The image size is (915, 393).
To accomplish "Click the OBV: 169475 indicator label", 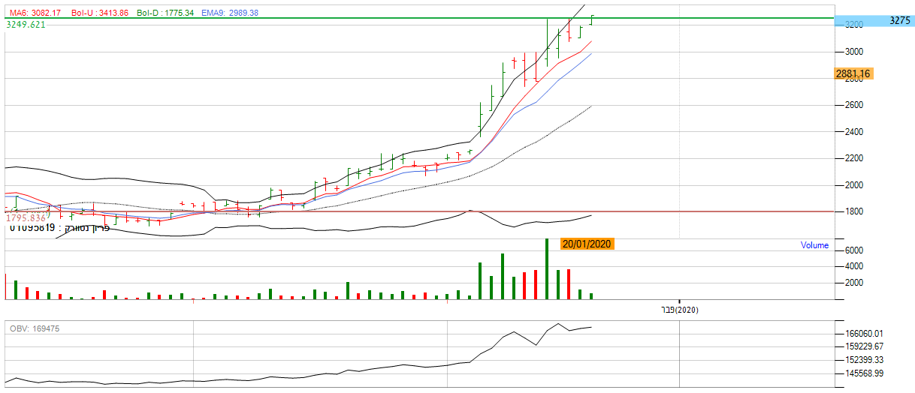I will (x=35, y=328).
